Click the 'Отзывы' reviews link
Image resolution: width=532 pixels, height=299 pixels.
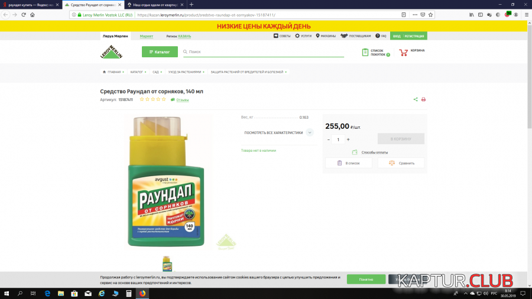click(x=182, y=100)
